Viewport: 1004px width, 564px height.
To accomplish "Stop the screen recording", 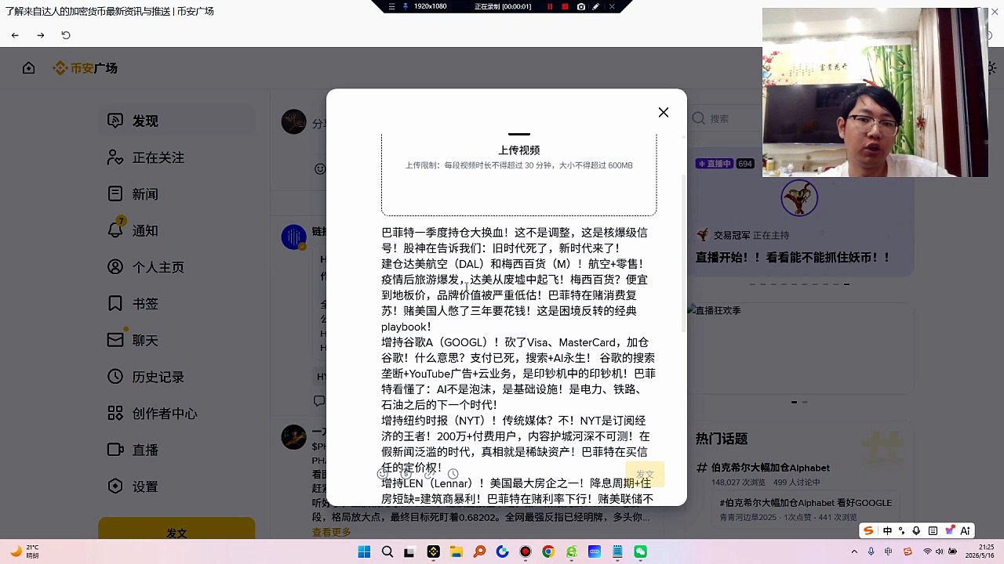I will [565, 6].
